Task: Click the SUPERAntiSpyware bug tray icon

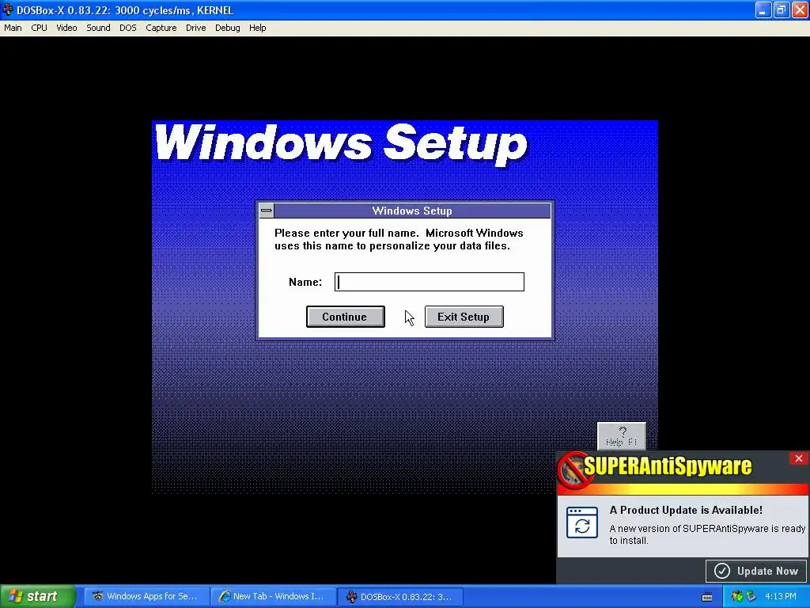Action: (x=737, y=596)
